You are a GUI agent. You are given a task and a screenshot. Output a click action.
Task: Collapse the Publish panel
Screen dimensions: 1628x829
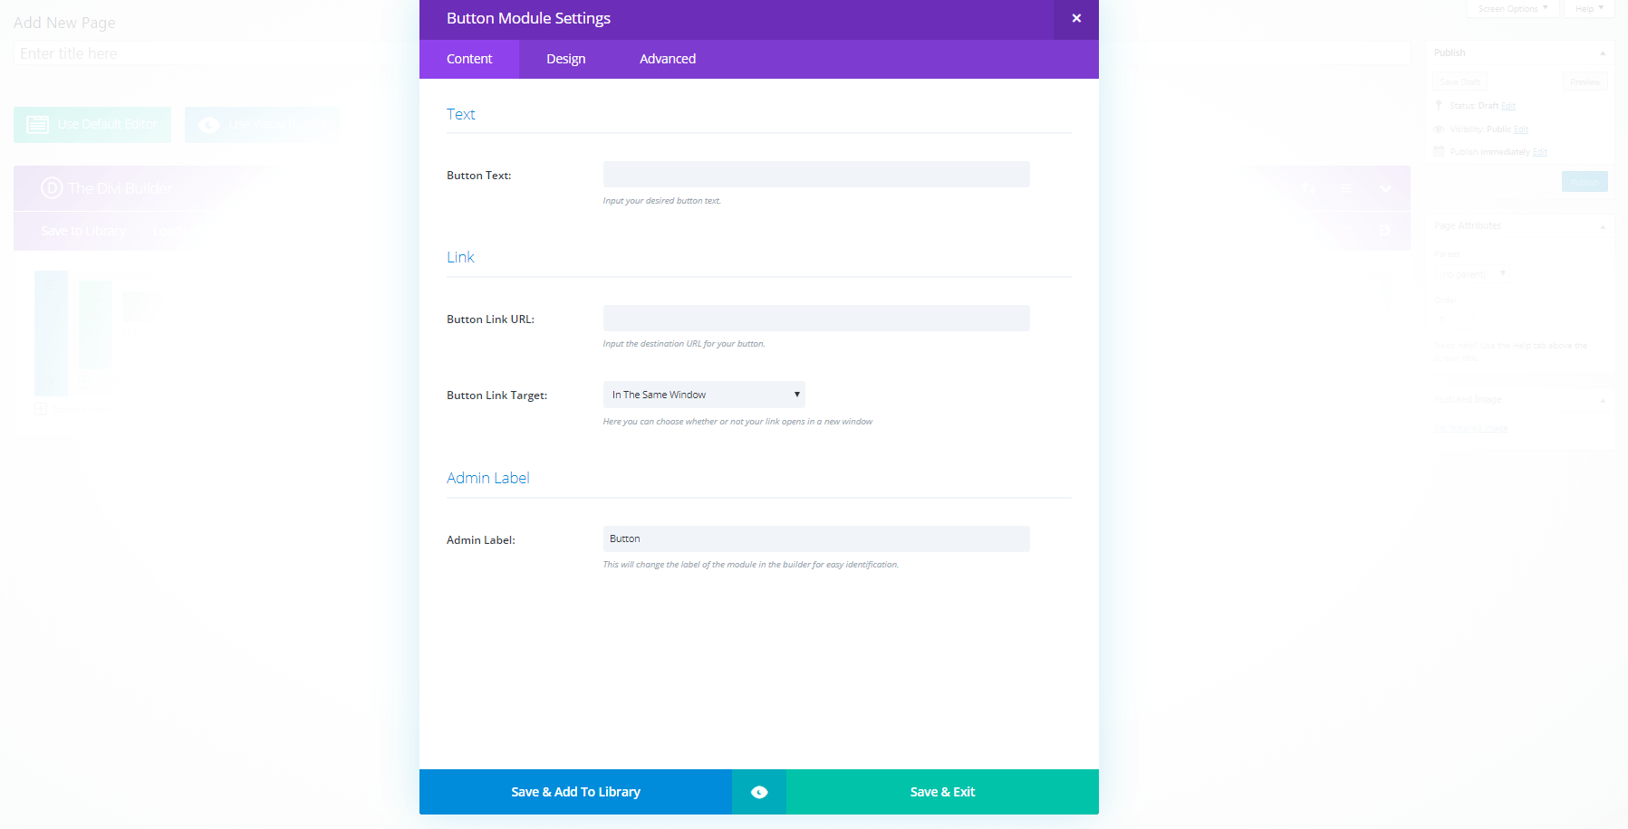[1603, 53]
